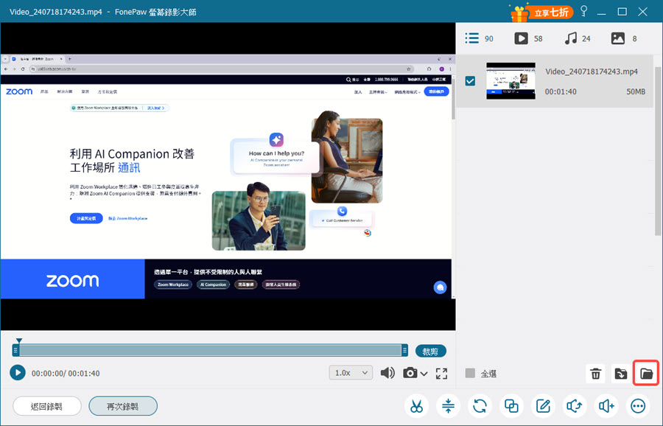Open the volume boost tool
663x426 pixels.
click(x=606, y=406)
